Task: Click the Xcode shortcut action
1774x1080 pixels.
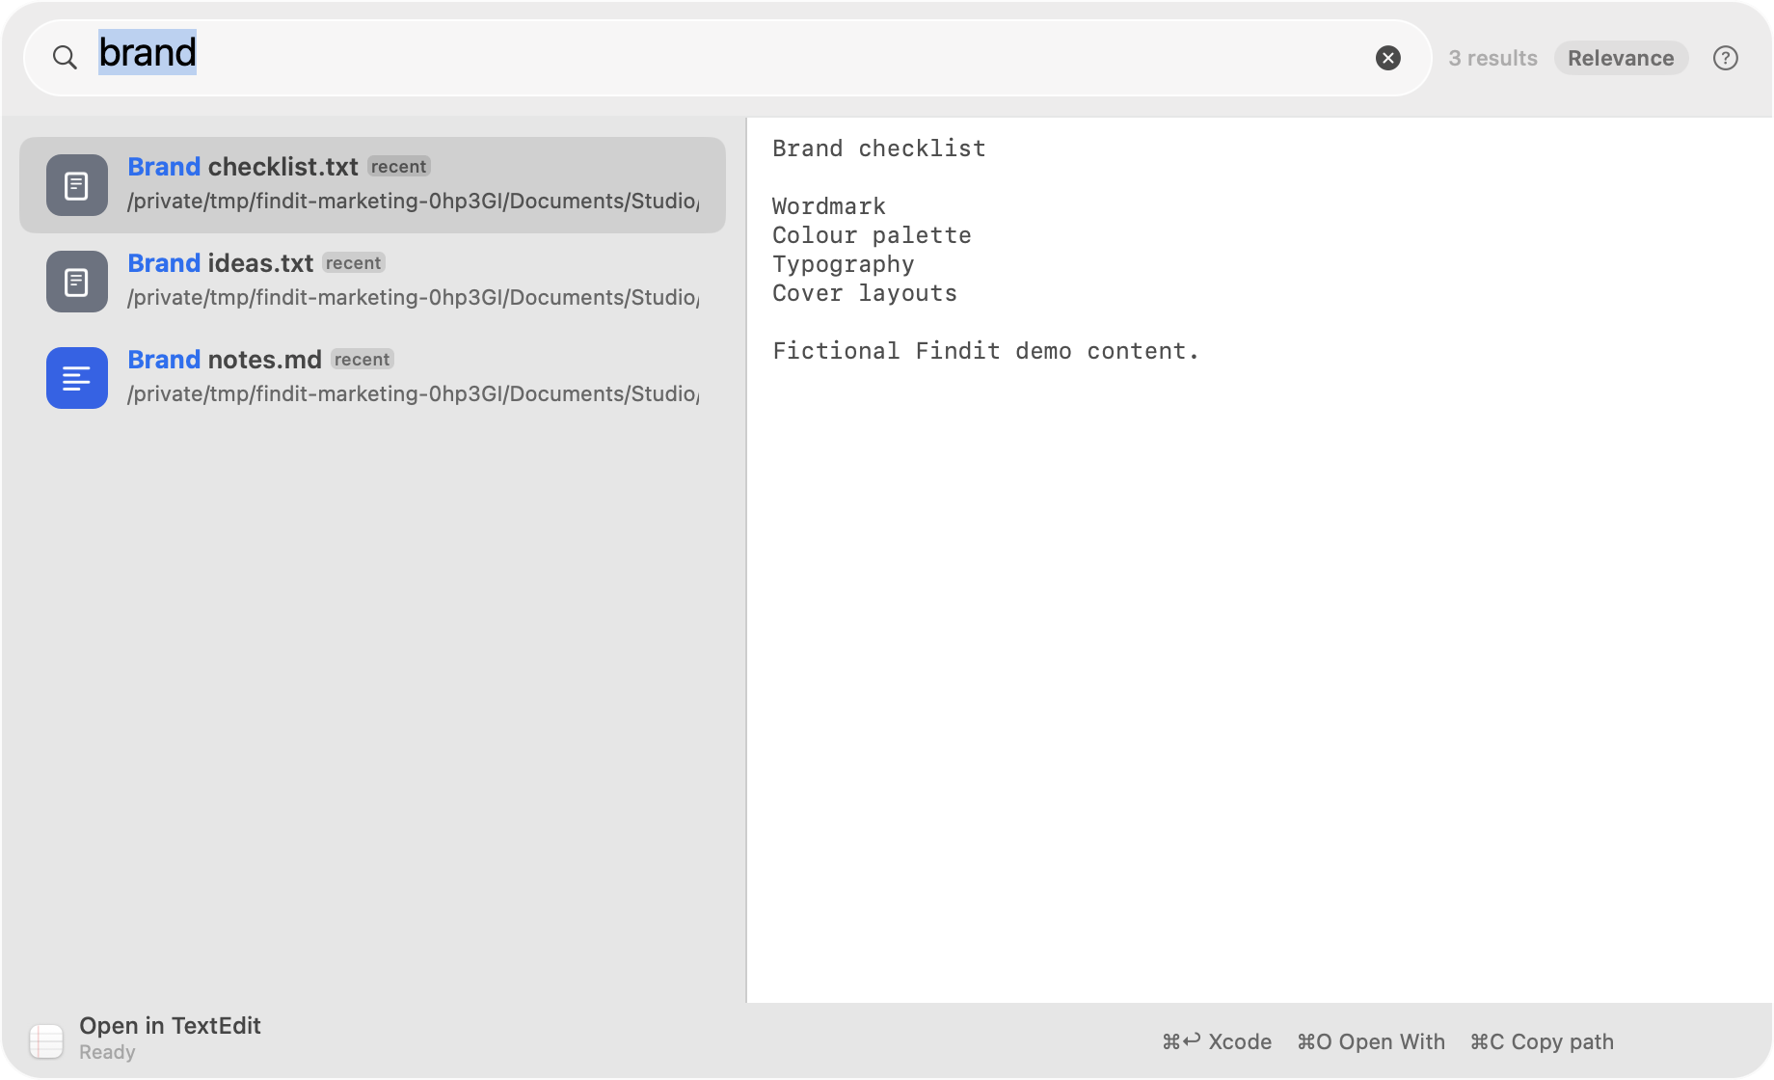Action: pos(1217,1041)
